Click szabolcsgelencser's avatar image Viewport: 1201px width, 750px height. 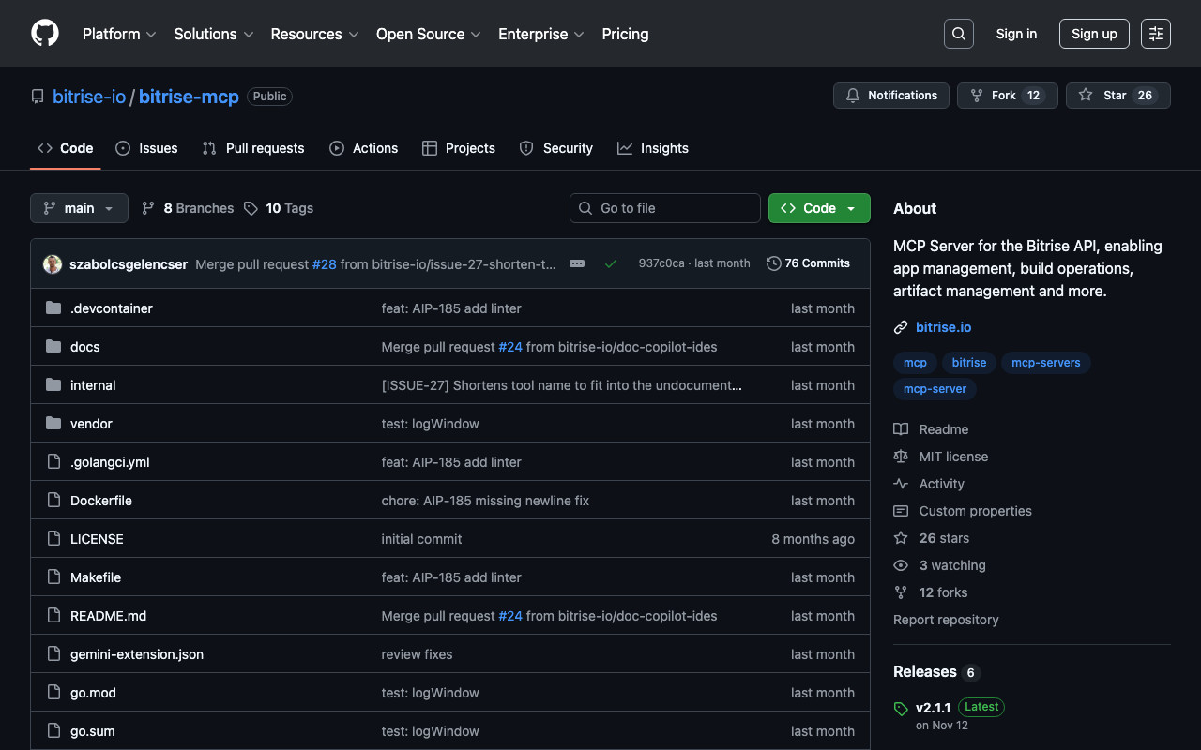[x=53, y=264]
